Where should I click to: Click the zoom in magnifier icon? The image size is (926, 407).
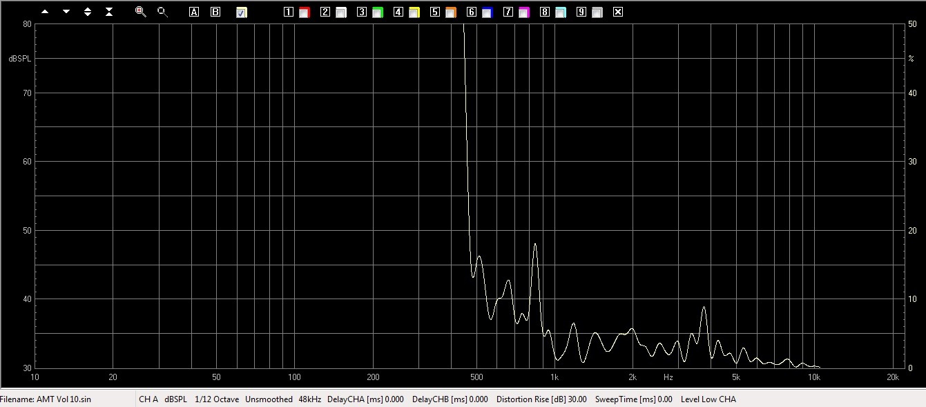[x=141, y=12]
